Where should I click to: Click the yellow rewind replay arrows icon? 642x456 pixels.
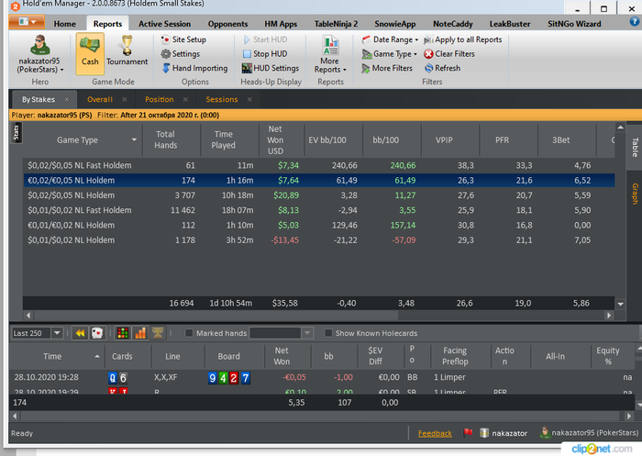click(80, 333)
